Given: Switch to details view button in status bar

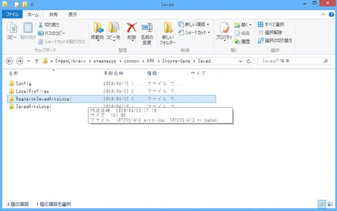Looking at the screenshot, I should coord(322,204).
